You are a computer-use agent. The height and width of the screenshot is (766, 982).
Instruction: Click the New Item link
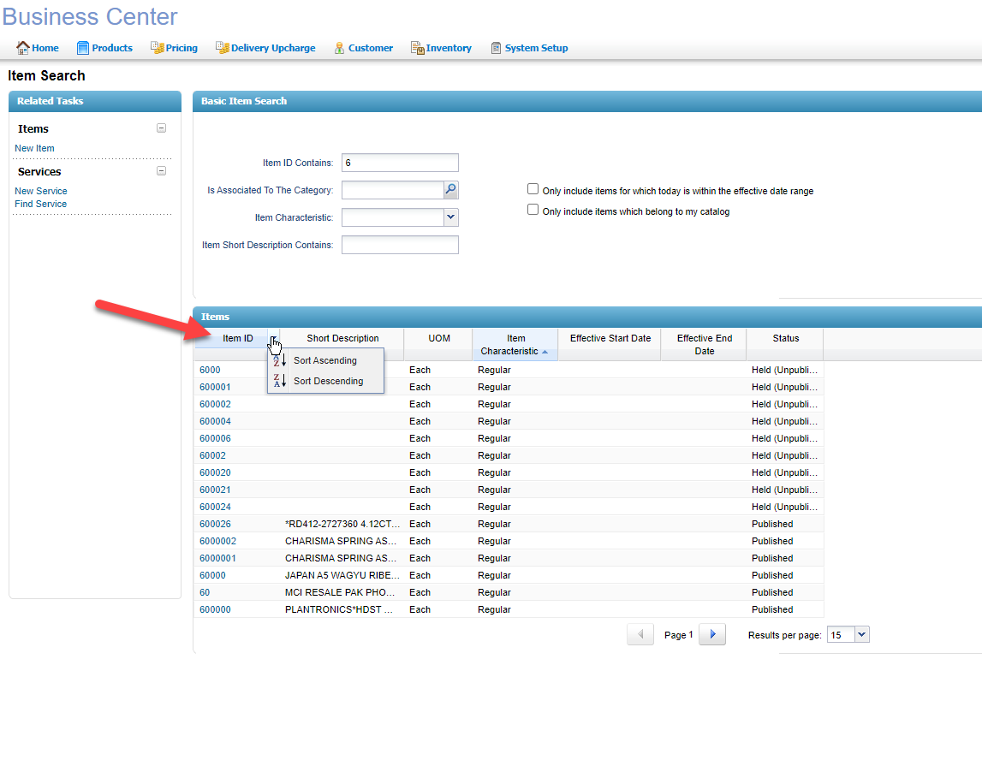[34, 148]
